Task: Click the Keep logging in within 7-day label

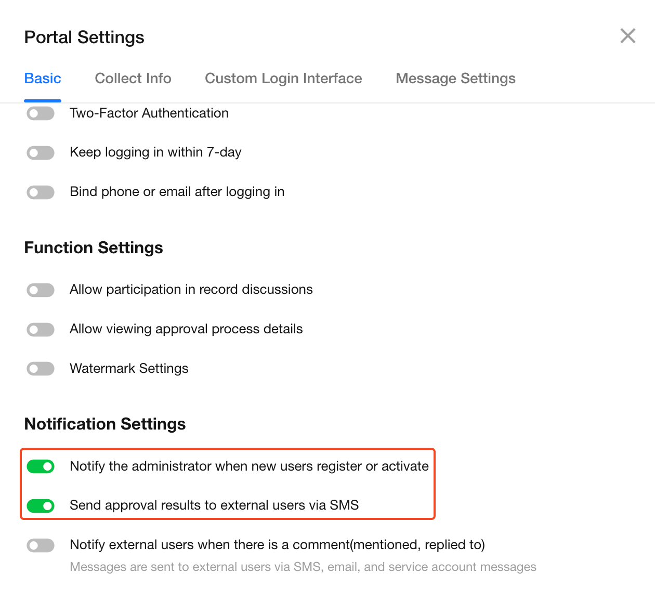Action: click(x=155, y=152)
